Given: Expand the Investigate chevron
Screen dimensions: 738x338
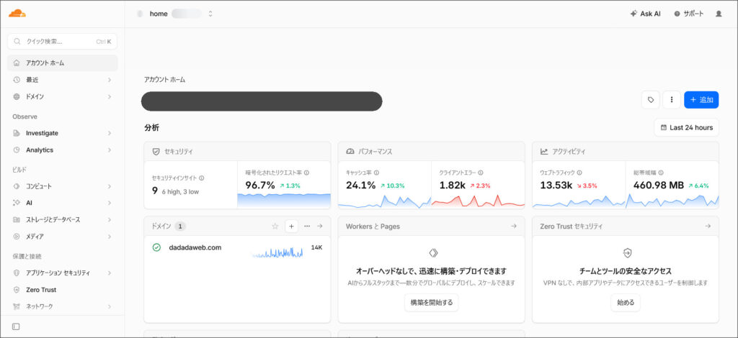Looking at the screenshot, I should coord(110,133).
